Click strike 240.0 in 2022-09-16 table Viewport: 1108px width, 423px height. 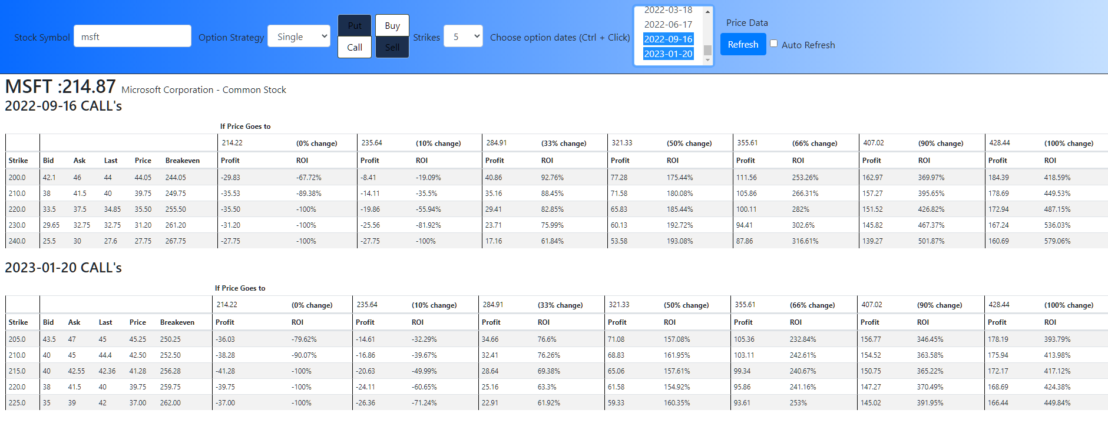pos(17,241)
